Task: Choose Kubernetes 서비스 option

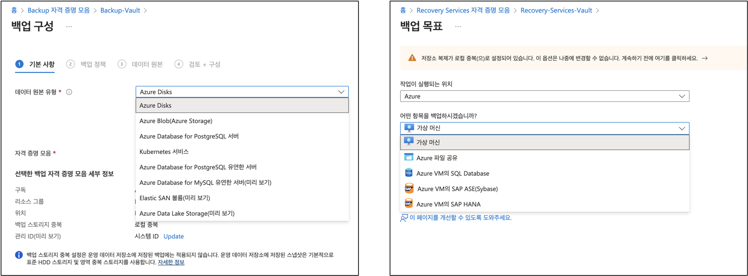Action: click(242, 152)
